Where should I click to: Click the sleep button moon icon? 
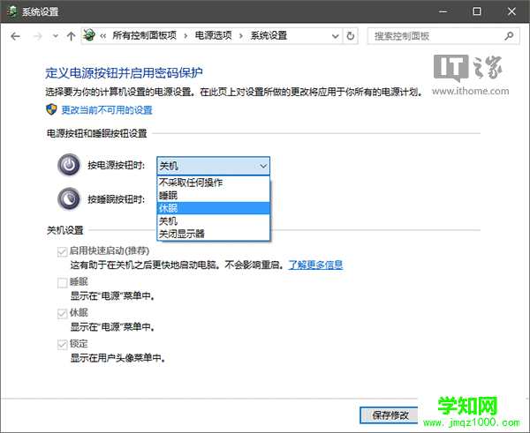(69, 198)
